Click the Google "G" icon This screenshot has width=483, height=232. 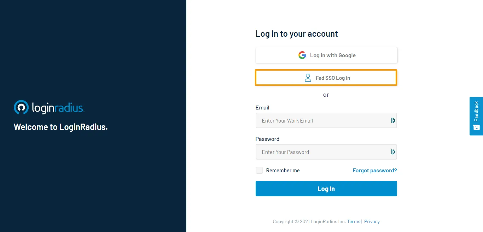[x=302, y=55]
